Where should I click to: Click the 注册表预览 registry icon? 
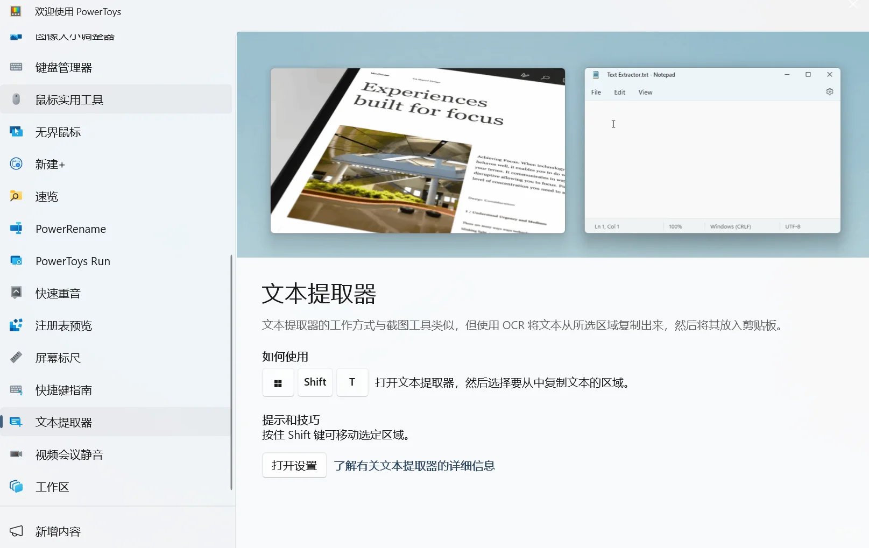(16, 325)
